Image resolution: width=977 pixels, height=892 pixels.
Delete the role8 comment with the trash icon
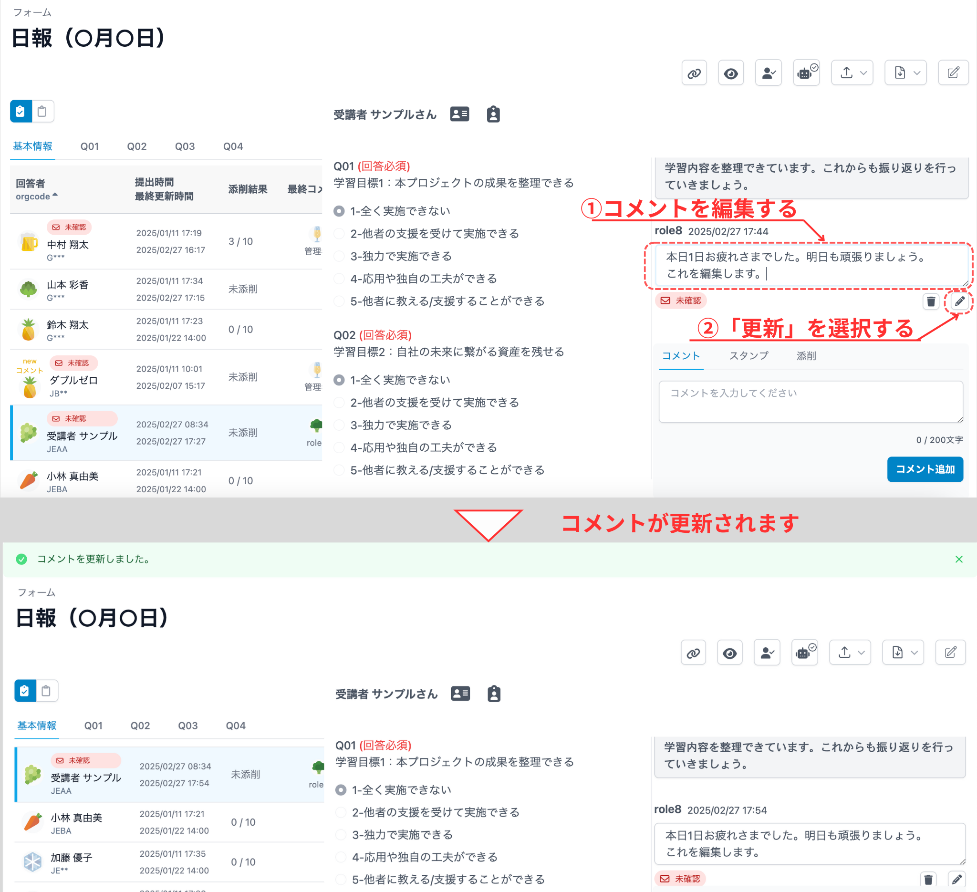pos(931,301)
